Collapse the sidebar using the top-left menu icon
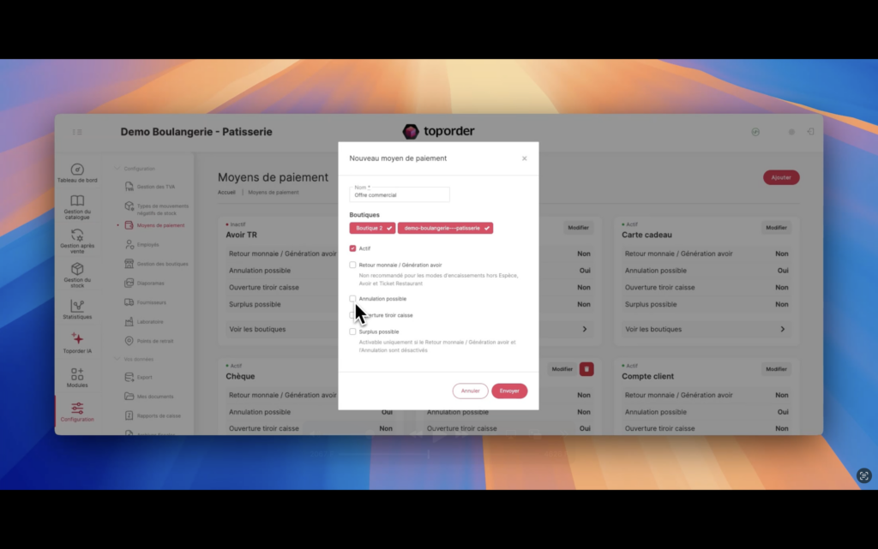 (x=77, y=132)
